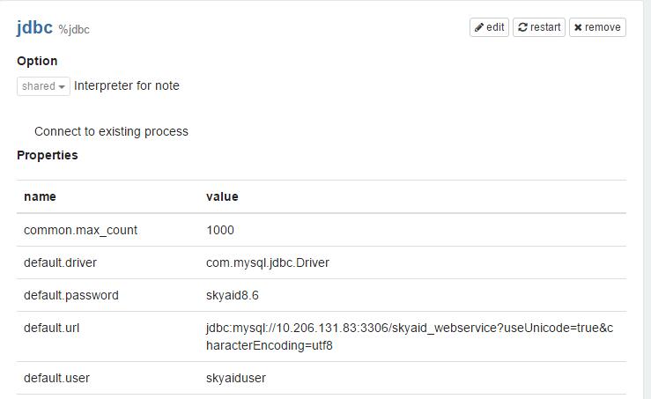
Task: Click the skyaiduser value
Action: pyautogui.click(x=236, y=378)
